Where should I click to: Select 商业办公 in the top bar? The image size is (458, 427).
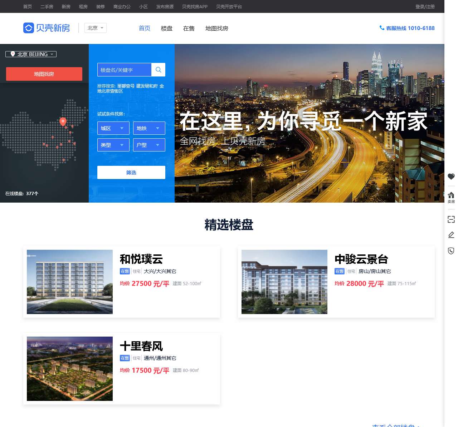point(122,6)
